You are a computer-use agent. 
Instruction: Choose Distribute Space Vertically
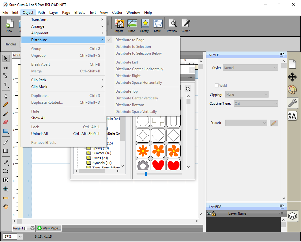coord(142,112)
